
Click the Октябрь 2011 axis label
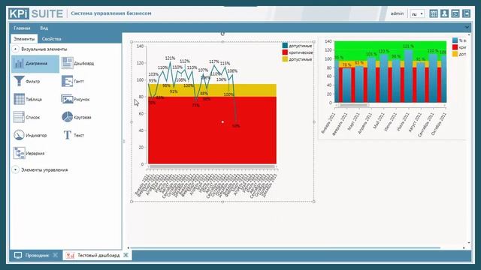click(x=438, y=124)
